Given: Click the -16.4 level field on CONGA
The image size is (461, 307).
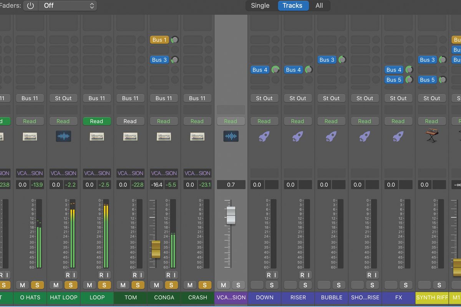Looking at the screenshot, I should coord(157,185).
